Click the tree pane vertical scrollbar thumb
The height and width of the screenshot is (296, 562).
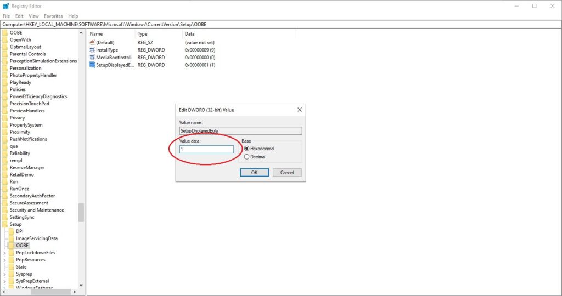(x=81, y=212)
